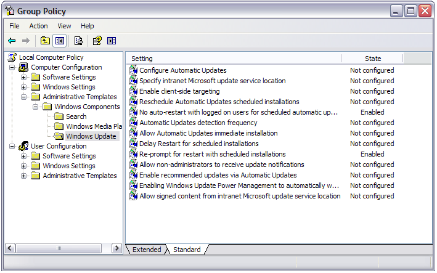437x273 pixels.
Task: Click the tree pane horizontal scrollbar thumb
Action: [x=59, y=248]
